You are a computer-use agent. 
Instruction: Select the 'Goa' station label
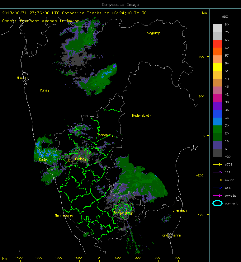click(x=42, y=160)
